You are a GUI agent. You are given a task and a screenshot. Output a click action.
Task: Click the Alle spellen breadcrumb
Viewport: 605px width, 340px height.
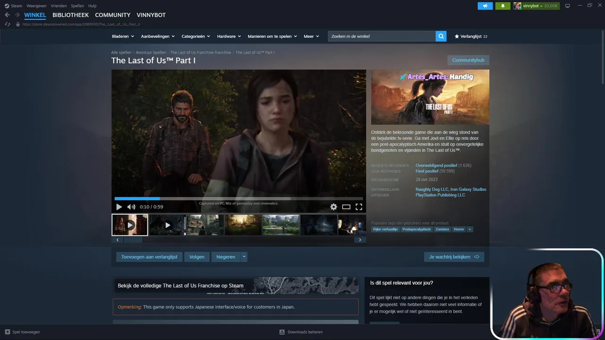[x=121, y=52]
